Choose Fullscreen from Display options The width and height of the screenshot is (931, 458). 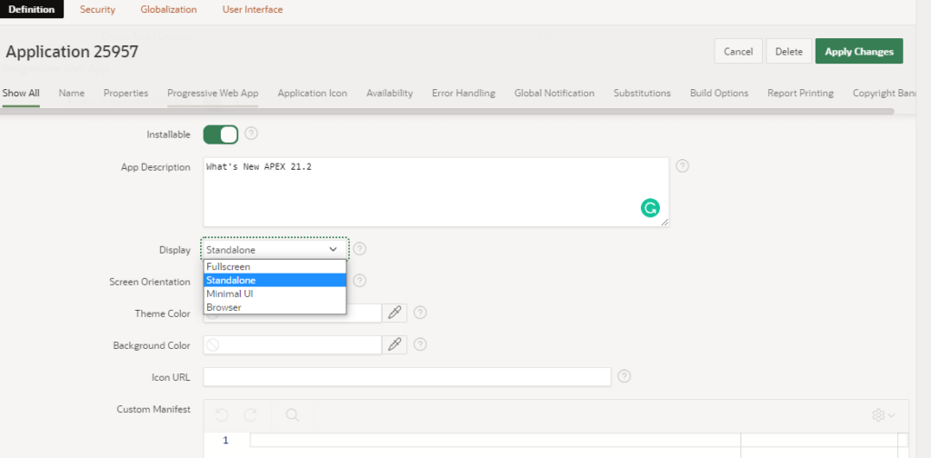coord(228,267)
